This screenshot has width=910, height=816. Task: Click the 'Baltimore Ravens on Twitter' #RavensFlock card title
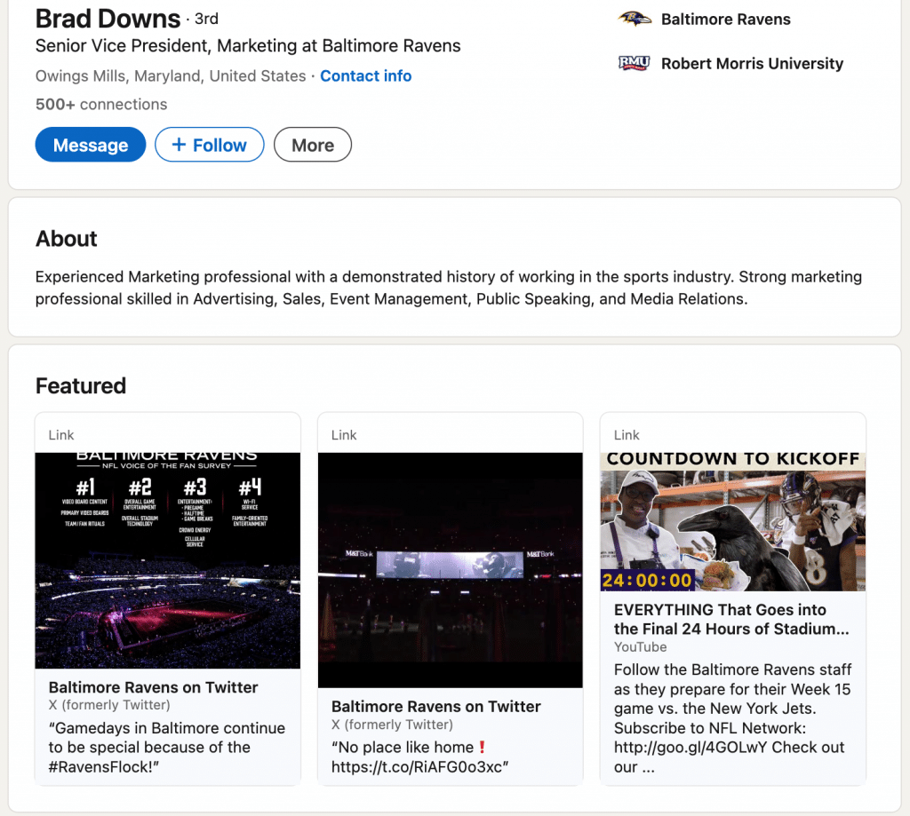click(153, 687)
